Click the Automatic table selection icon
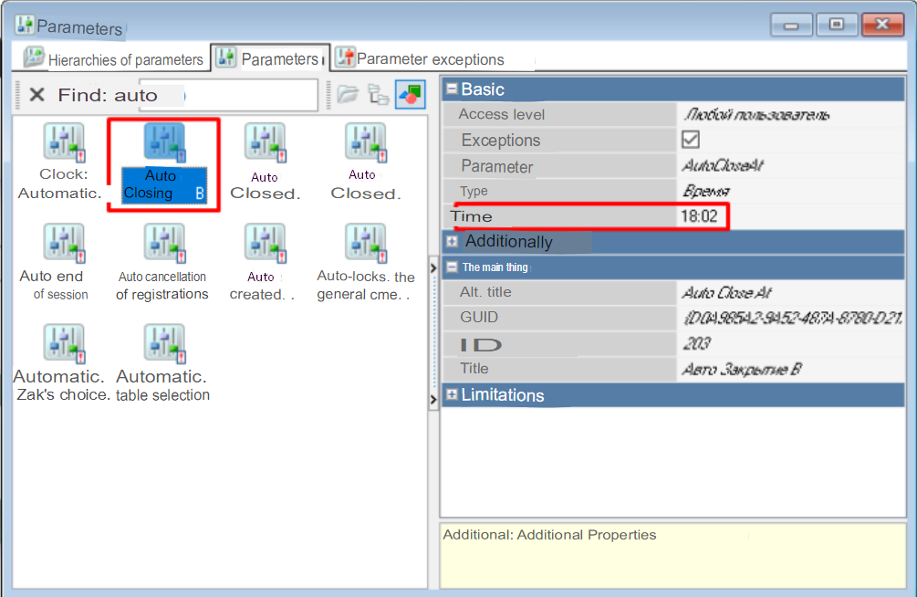 (164, 343)
